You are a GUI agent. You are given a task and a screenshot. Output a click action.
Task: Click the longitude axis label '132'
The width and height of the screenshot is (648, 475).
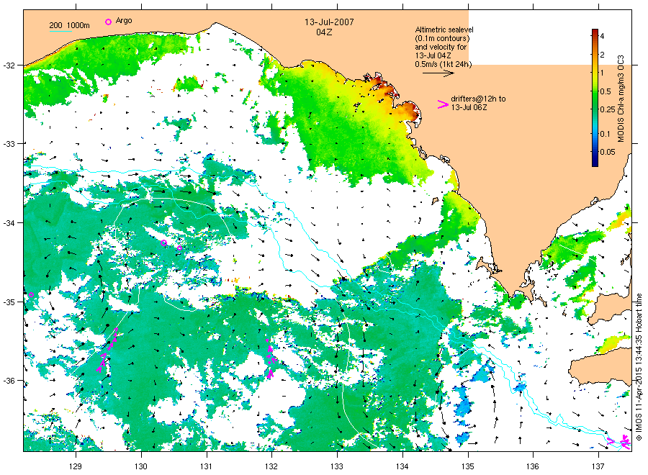pyautogui.click(x=271, y=466)
